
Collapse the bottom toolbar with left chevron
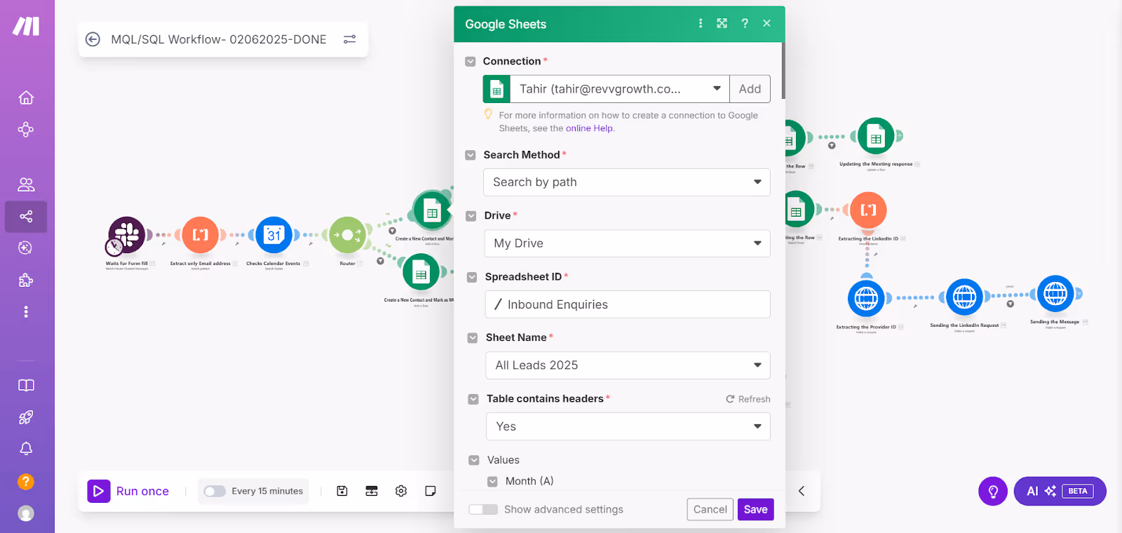[802, 491]
